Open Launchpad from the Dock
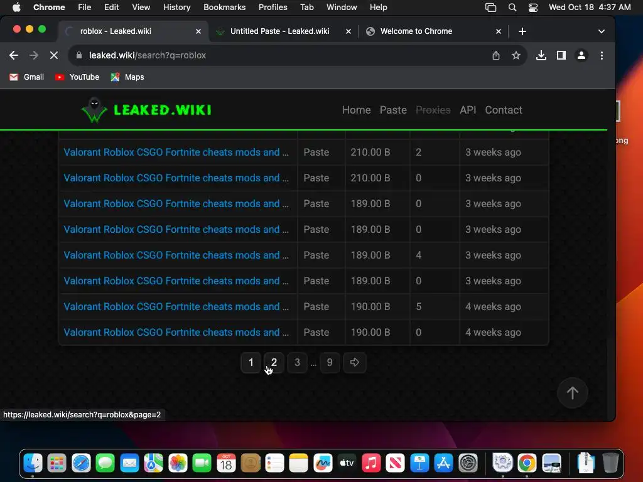 (x=57, y=463)
